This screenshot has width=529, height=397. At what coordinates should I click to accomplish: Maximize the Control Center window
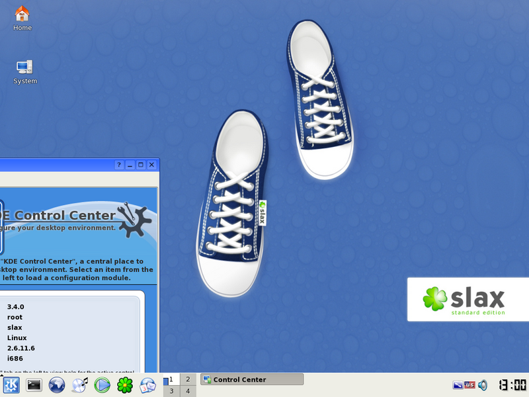coord(141,165)
